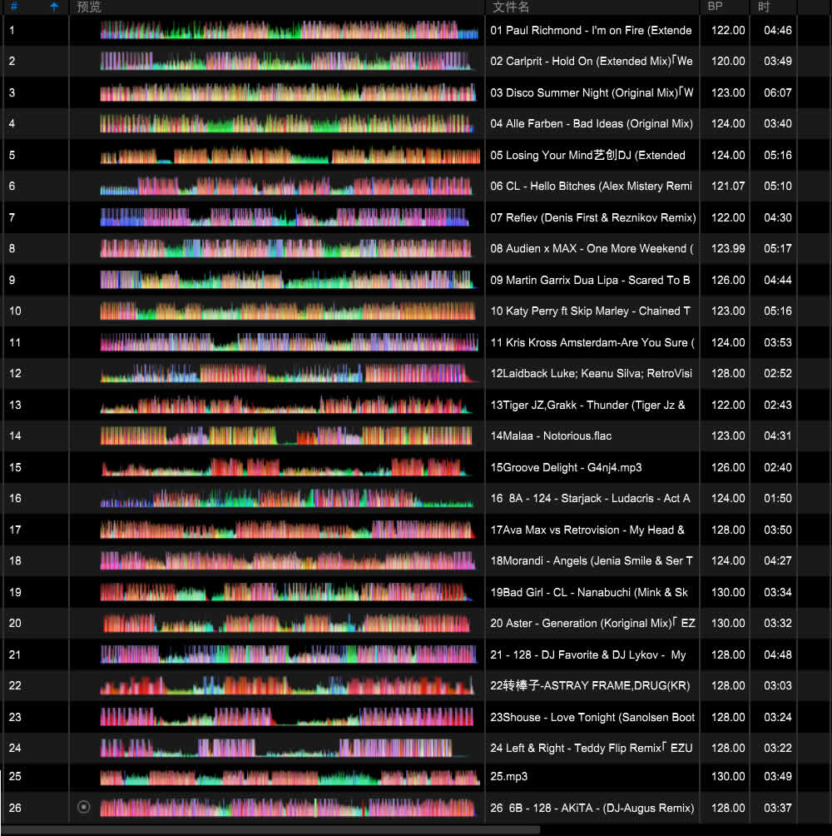Select "19Bad Girl - CL - Nanabuchi" track
The height and width of the screenshot is (836, 832).
pyautogui.click(x=589, y=592)
